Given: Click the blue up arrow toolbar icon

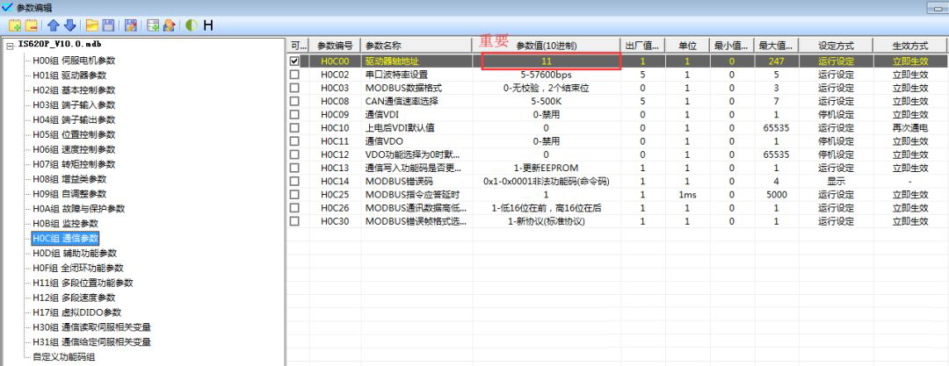Looking at the screenshot, I should coord(53,25).
